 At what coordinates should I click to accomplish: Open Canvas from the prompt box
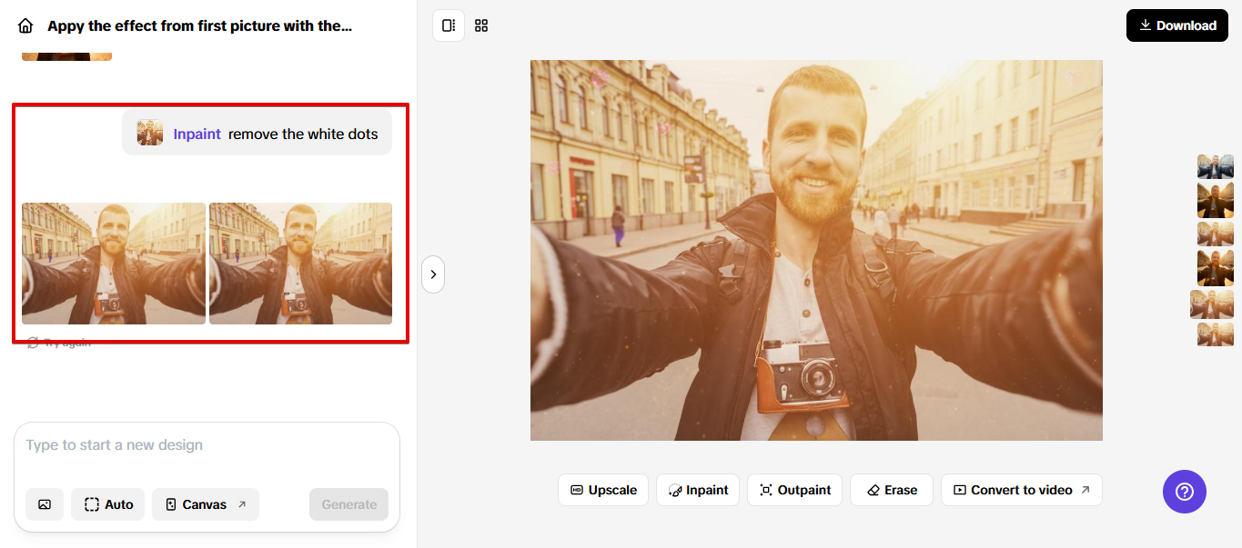[x=206, y=504]
